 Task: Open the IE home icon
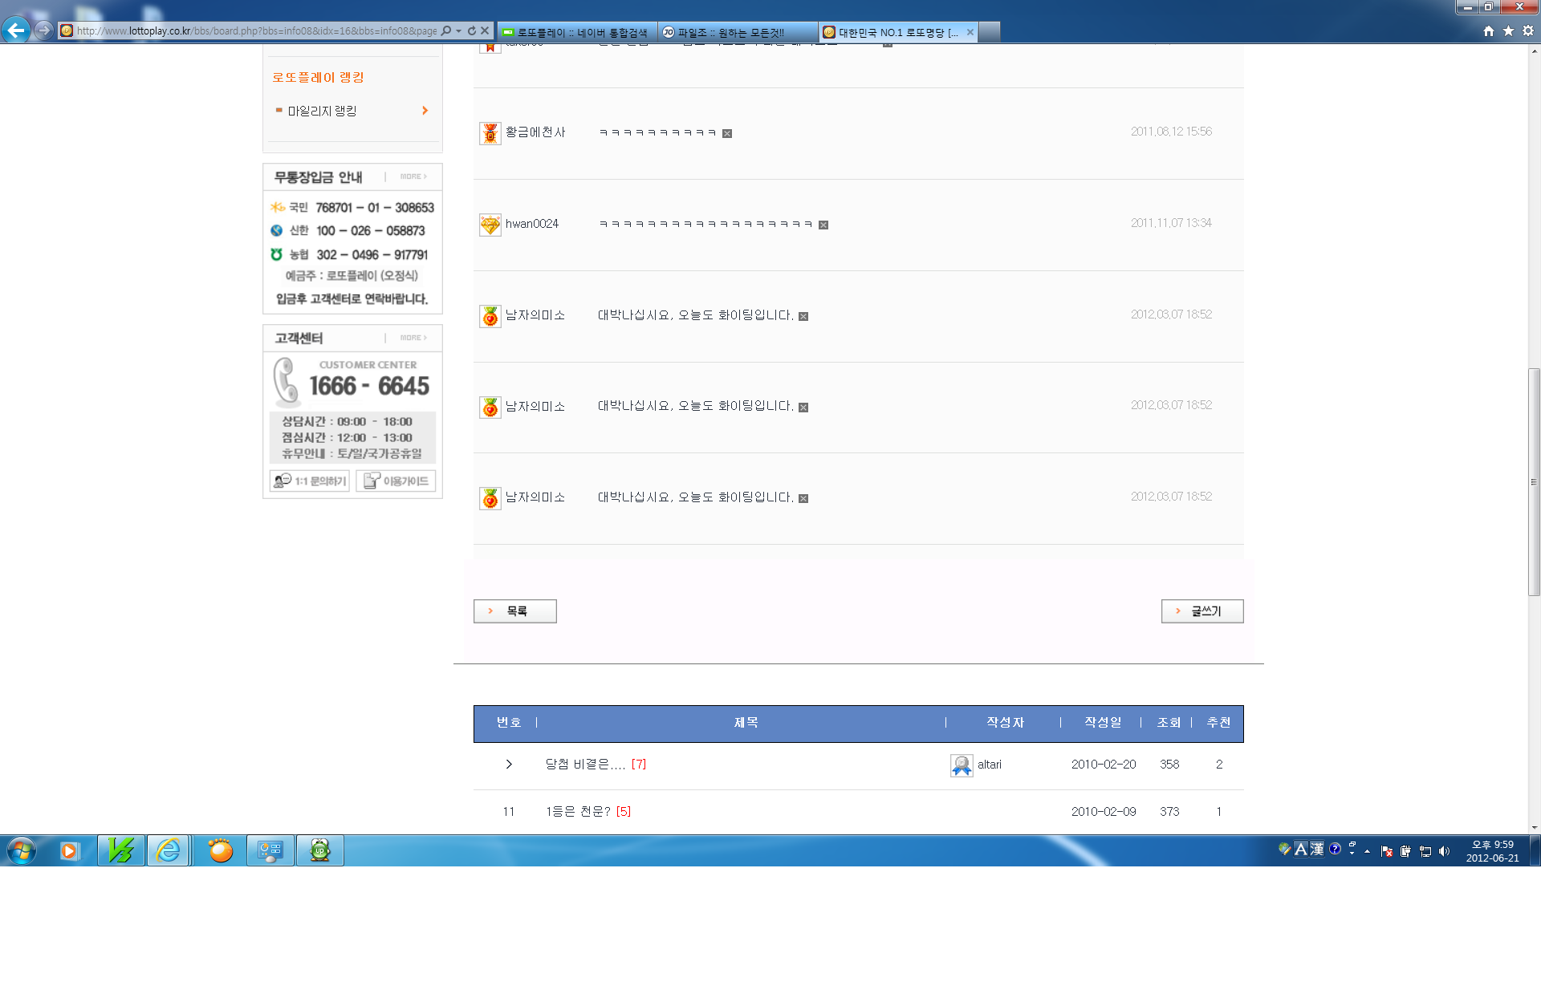[x=1488, y=31]
